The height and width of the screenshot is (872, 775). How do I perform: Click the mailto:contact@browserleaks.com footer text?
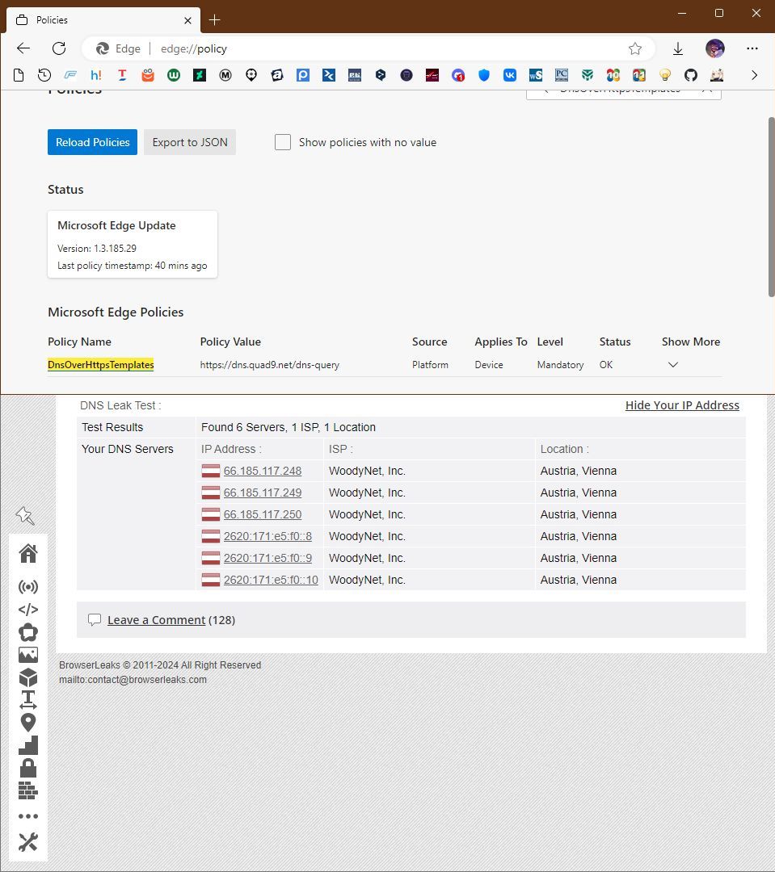pos(133,680)
